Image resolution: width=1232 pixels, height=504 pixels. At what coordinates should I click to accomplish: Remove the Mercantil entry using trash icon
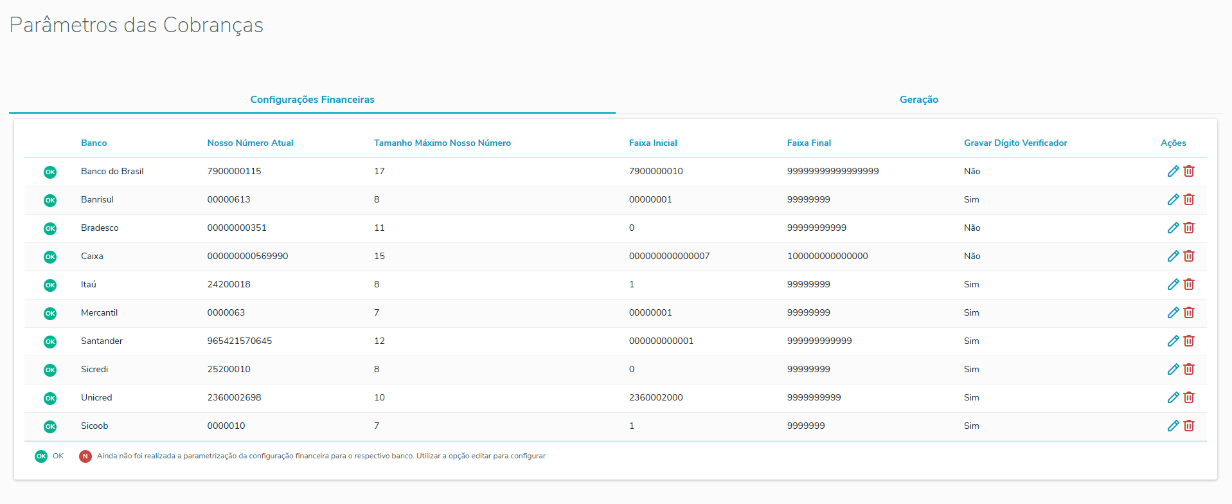pyautogui.click(x=1189, y=312)
